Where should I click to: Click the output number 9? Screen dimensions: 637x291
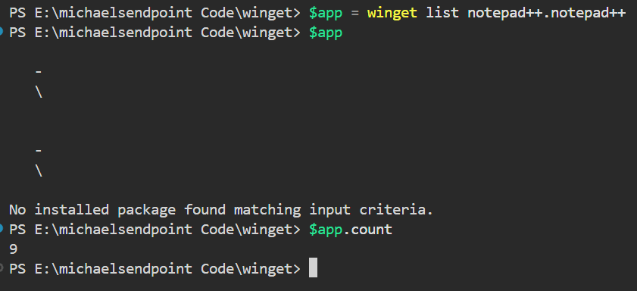13,249
